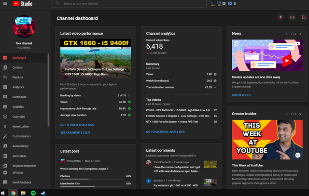Image resolution: width=309 pixels, height=196 pixels.
Task: Click the sidebar vertical scrollbar
Action: click(48, 90)
